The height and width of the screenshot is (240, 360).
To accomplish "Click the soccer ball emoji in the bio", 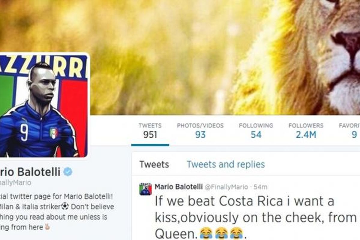I will point(65,207).
